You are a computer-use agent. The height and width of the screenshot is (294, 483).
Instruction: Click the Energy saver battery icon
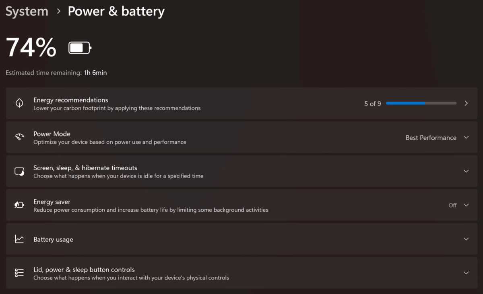[19, 205]
